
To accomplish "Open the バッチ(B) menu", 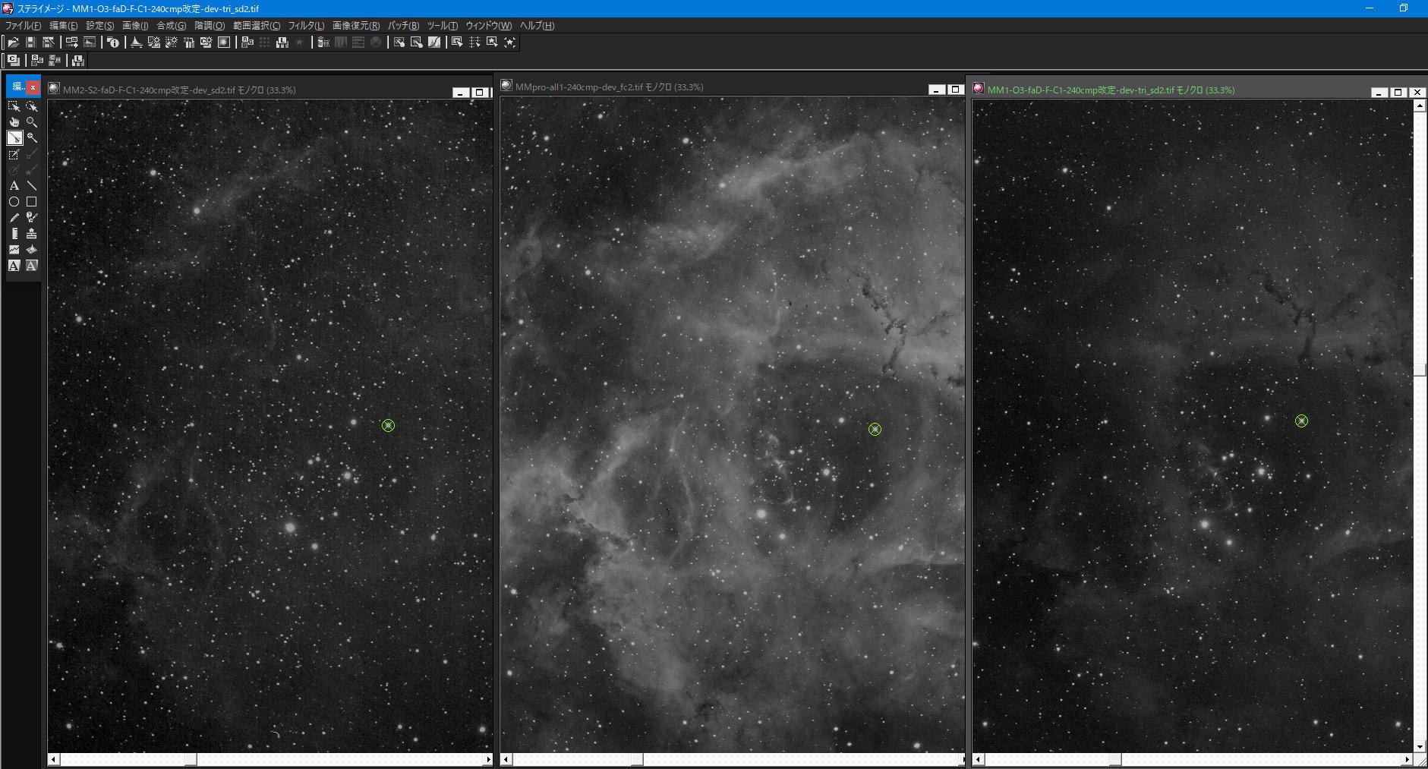I will pyautogui.click(x=403, y=26).
